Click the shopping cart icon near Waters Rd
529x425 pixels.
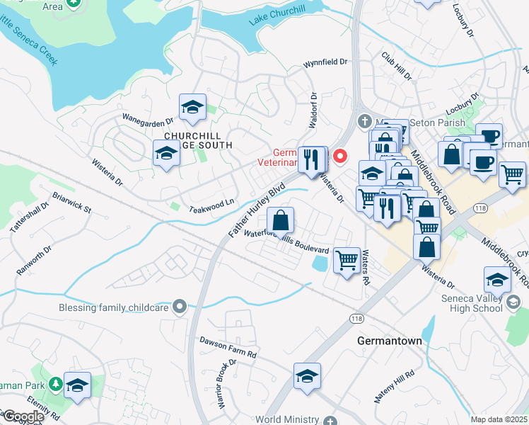tap(346, 261)
